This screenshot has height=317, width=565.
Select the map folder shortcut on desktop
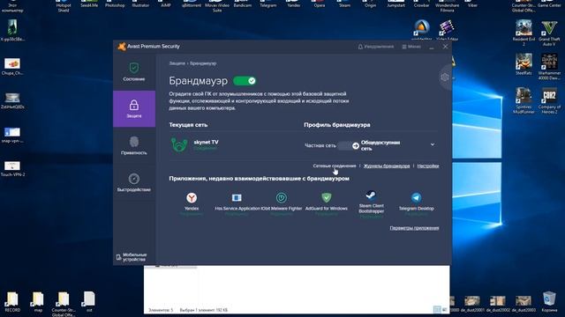[x=38, y=301]
